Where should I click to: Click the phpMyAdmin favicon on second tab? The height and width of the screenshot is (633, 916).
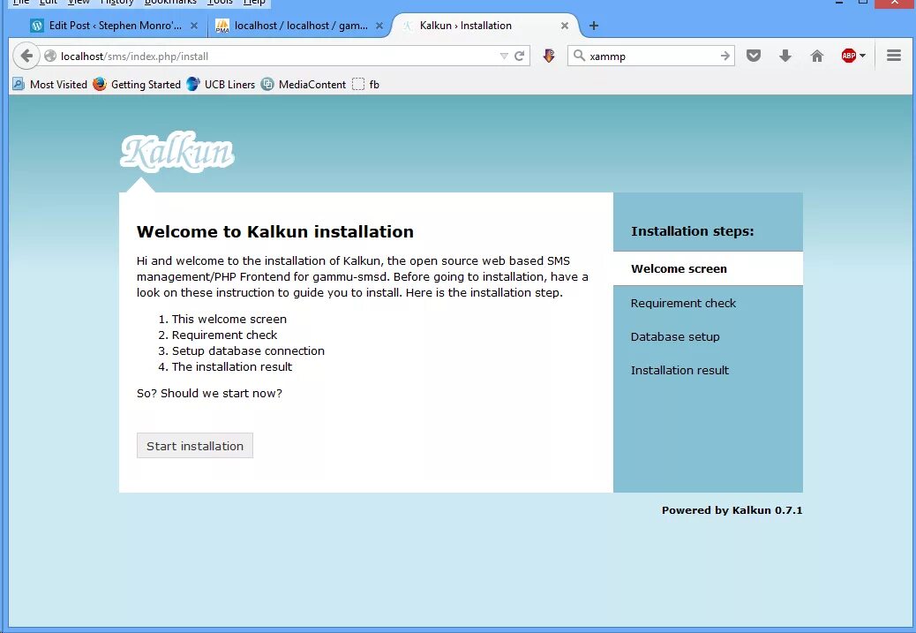click(x=222, y=26)
